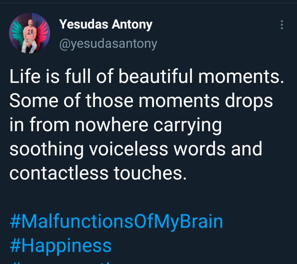Tap the @yesudasantony handle

click(x=108, y=44)
